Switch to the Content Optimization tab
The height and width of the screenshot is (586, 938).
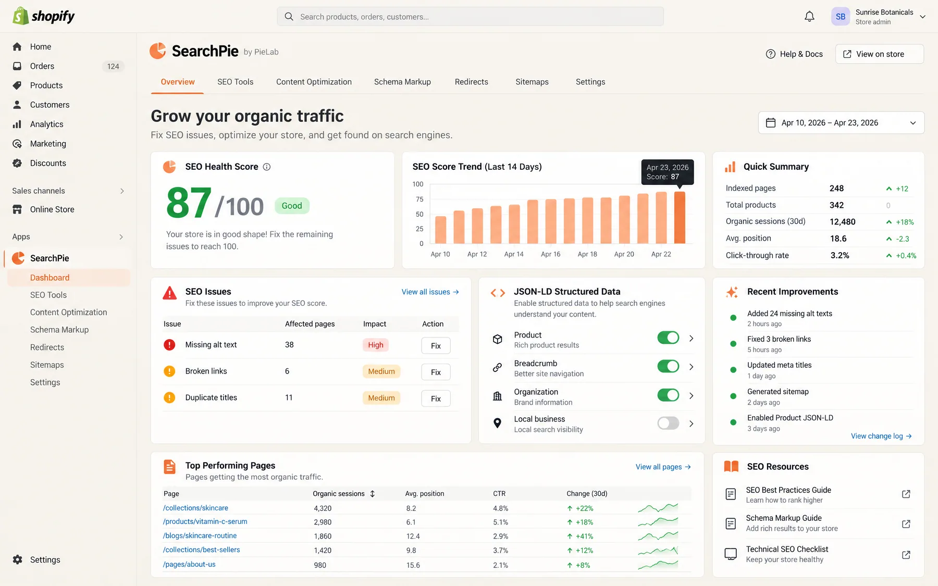tap(314, 82)
